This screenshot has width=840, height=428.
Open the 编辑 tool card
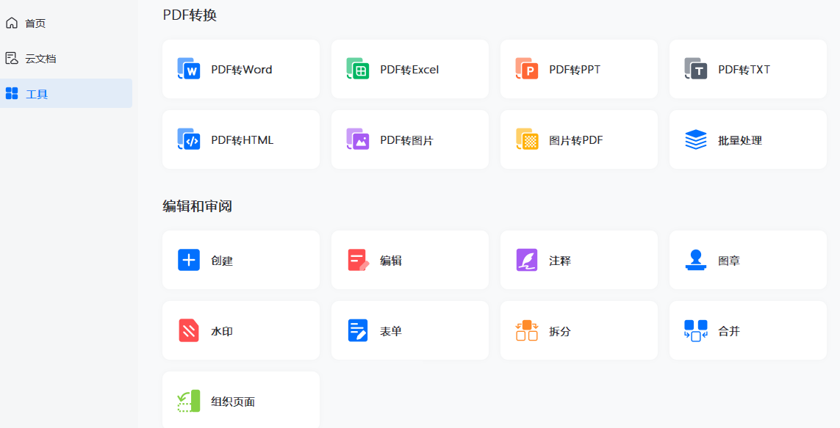tap(410, 260)
